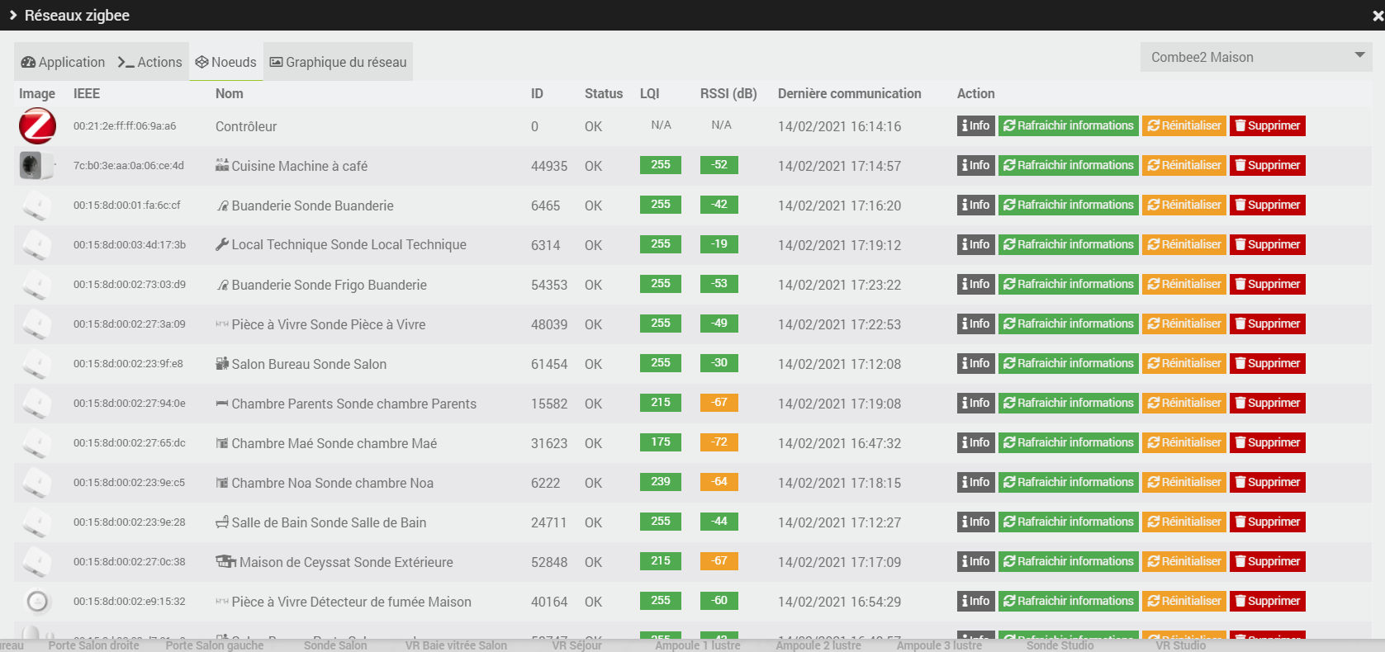Screen dimensions: 1385x652
Task: Select the Actions tab
Action: point(149,62)
